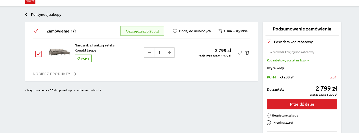
Task: Click the crossed-out lowest price 5 999 zł
Action: tap(226, 56)
